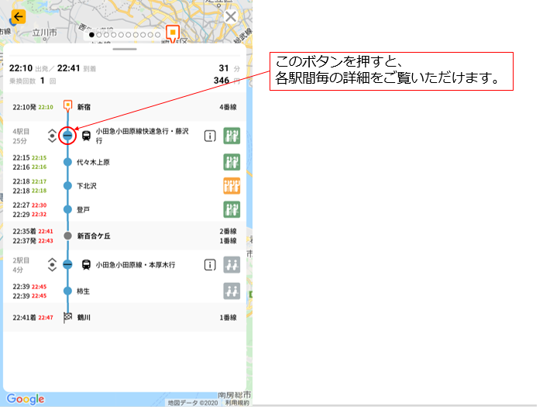Click the 下北沢 stop dot
The image size is (543, 407).
[x=67, y=186]
